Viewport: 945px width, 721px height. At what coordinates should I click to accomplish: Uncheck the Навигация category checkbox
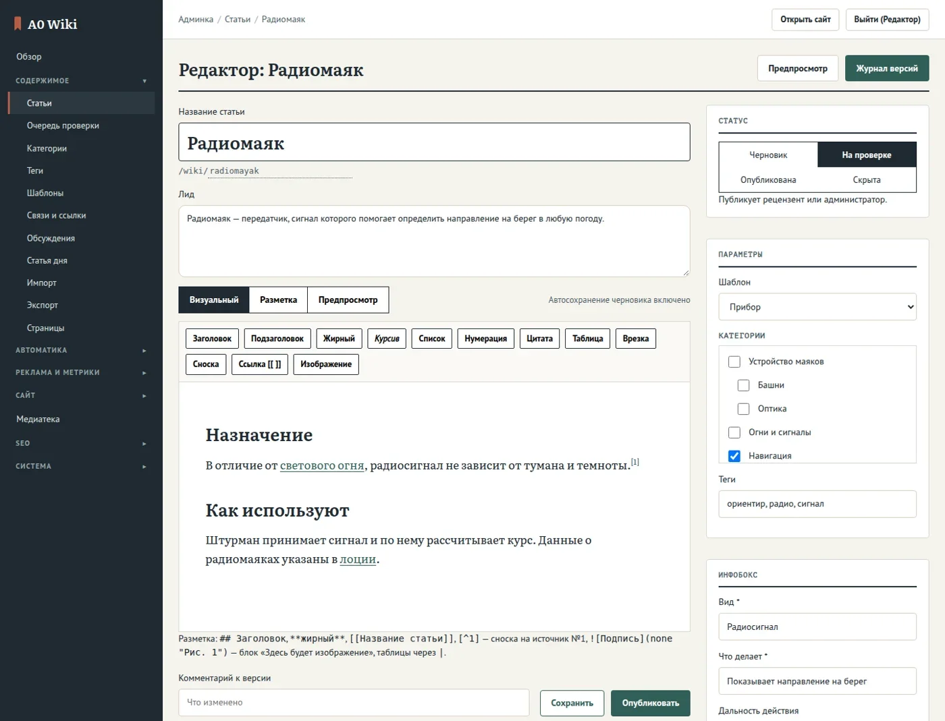tap(734, 456)
